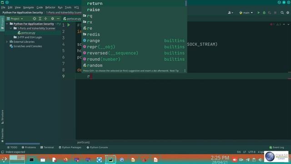Open Telegram from the taskbar
Viewport: 291px width, 164px height.
(x=99, y=160)
